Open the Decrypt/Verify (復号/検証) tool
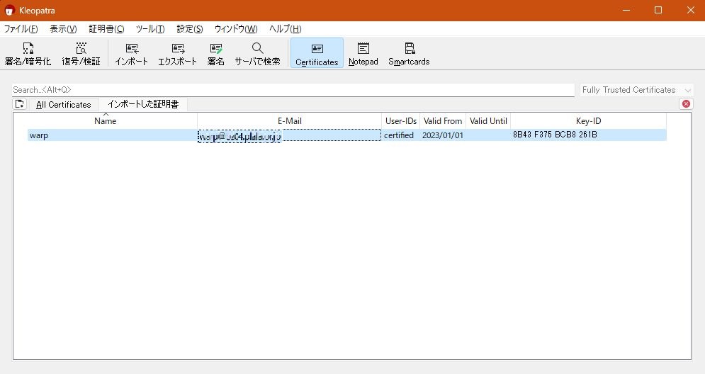 [81, 54]
